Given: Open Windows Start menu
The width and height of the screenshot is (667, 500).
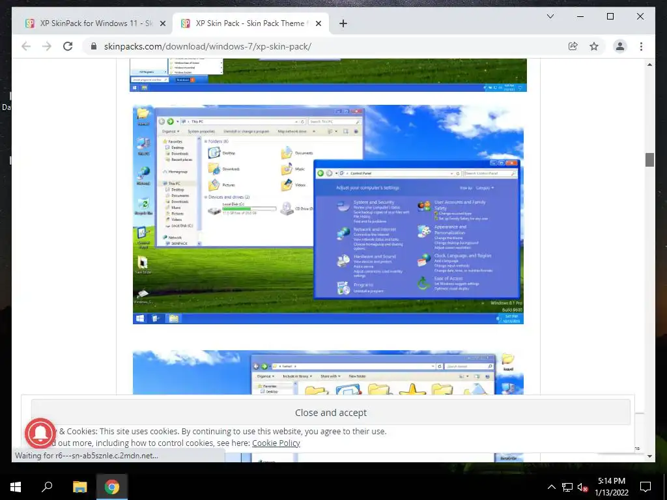Looking at the screenshot, I should click(x=16, y=487).
